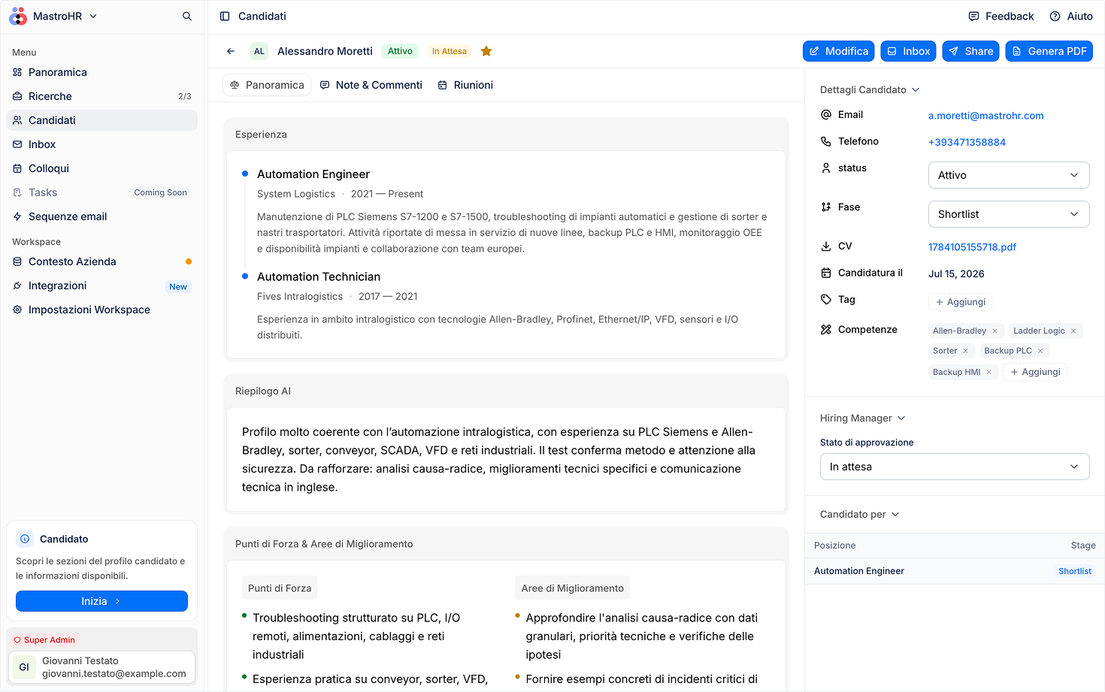Collapse the Hiring Manager section
Viewport: 1105px width, 692px height.
pyautogui.click(x=862, y=418)
